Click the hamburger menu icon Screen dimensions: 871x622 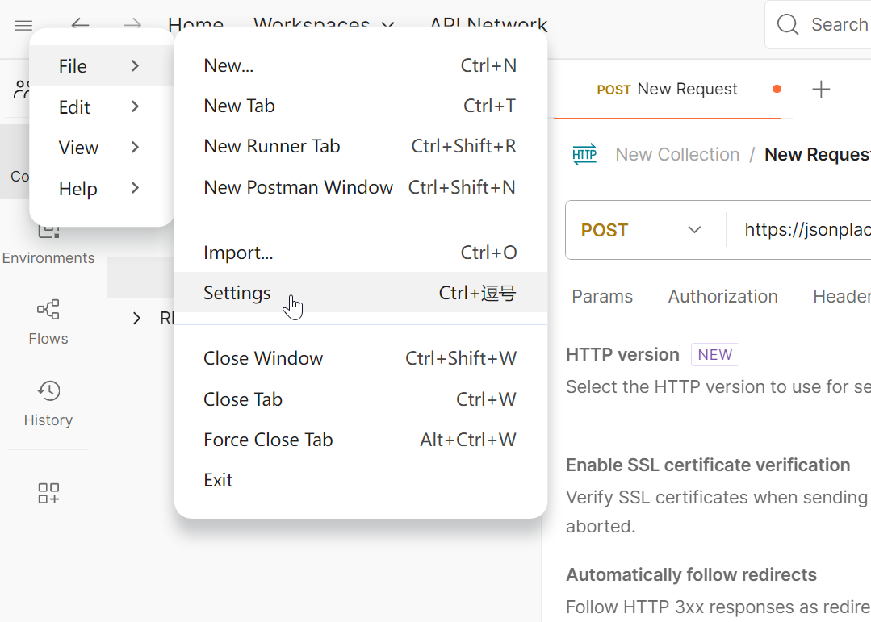click(x=23, y=25)
